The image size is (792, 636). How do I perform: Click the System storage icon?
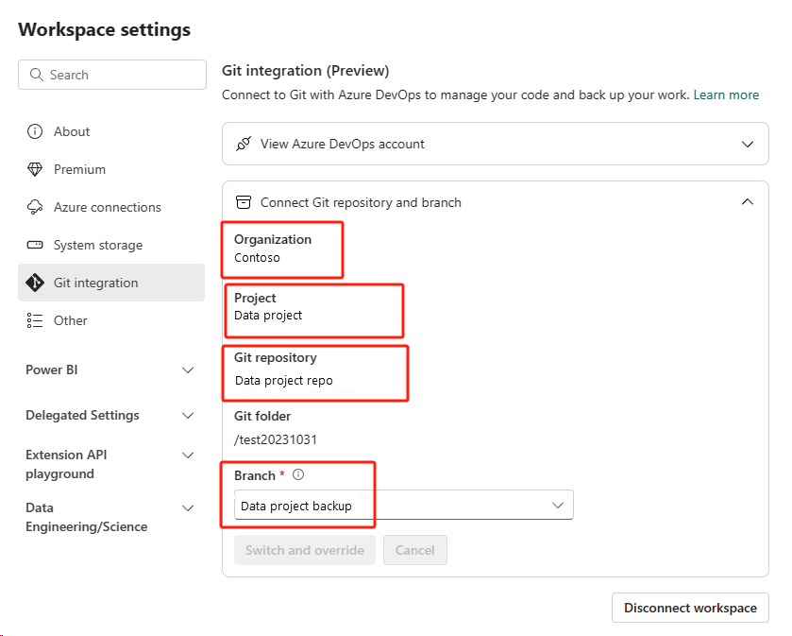pos(35,245)
